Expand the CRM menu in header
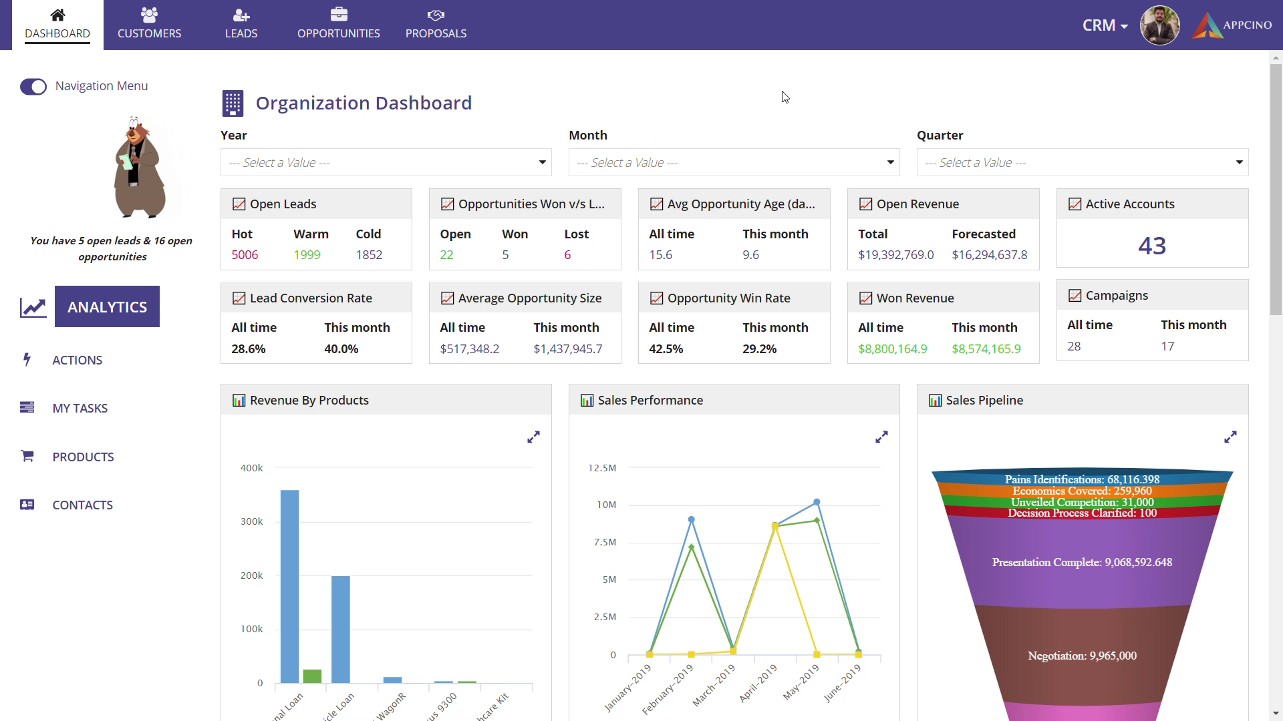The image size is (1283, 721). click(1105, 25)
